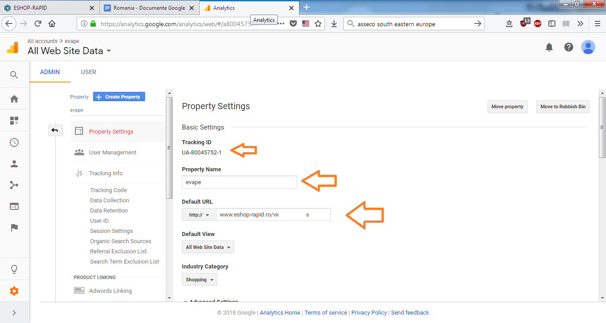Click the browser search box
This screenshot has width=606, height=323.
pyautogui.click(x=414, y=24)
